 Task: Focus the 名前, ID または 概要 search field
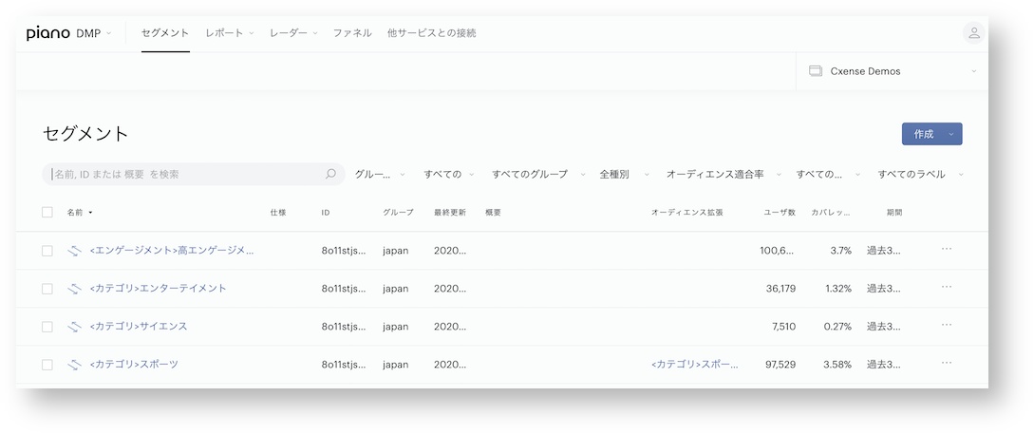193,174
